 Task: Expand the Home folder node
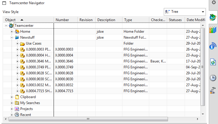tap(12, 32)
